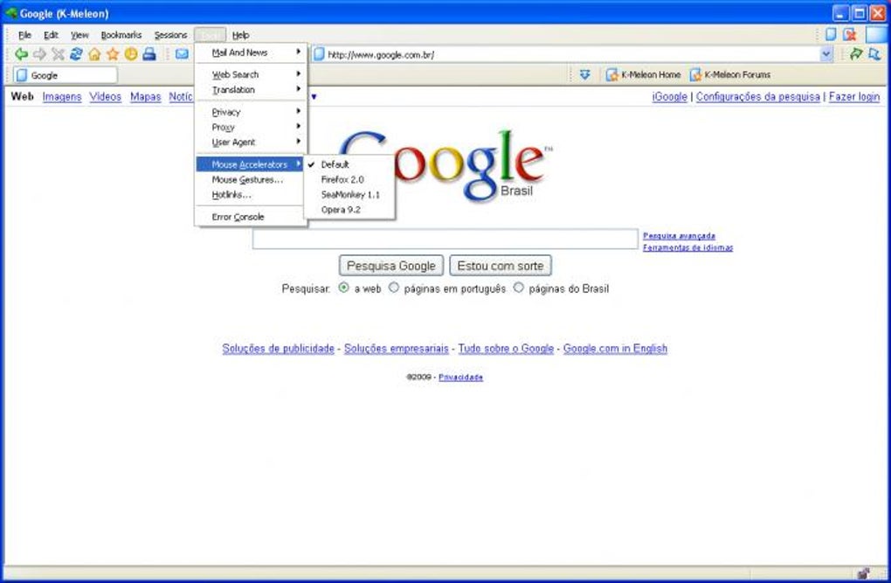Expand Mail And News submenu
Viewport: 891px width, 583px height.
pos(251,52)
